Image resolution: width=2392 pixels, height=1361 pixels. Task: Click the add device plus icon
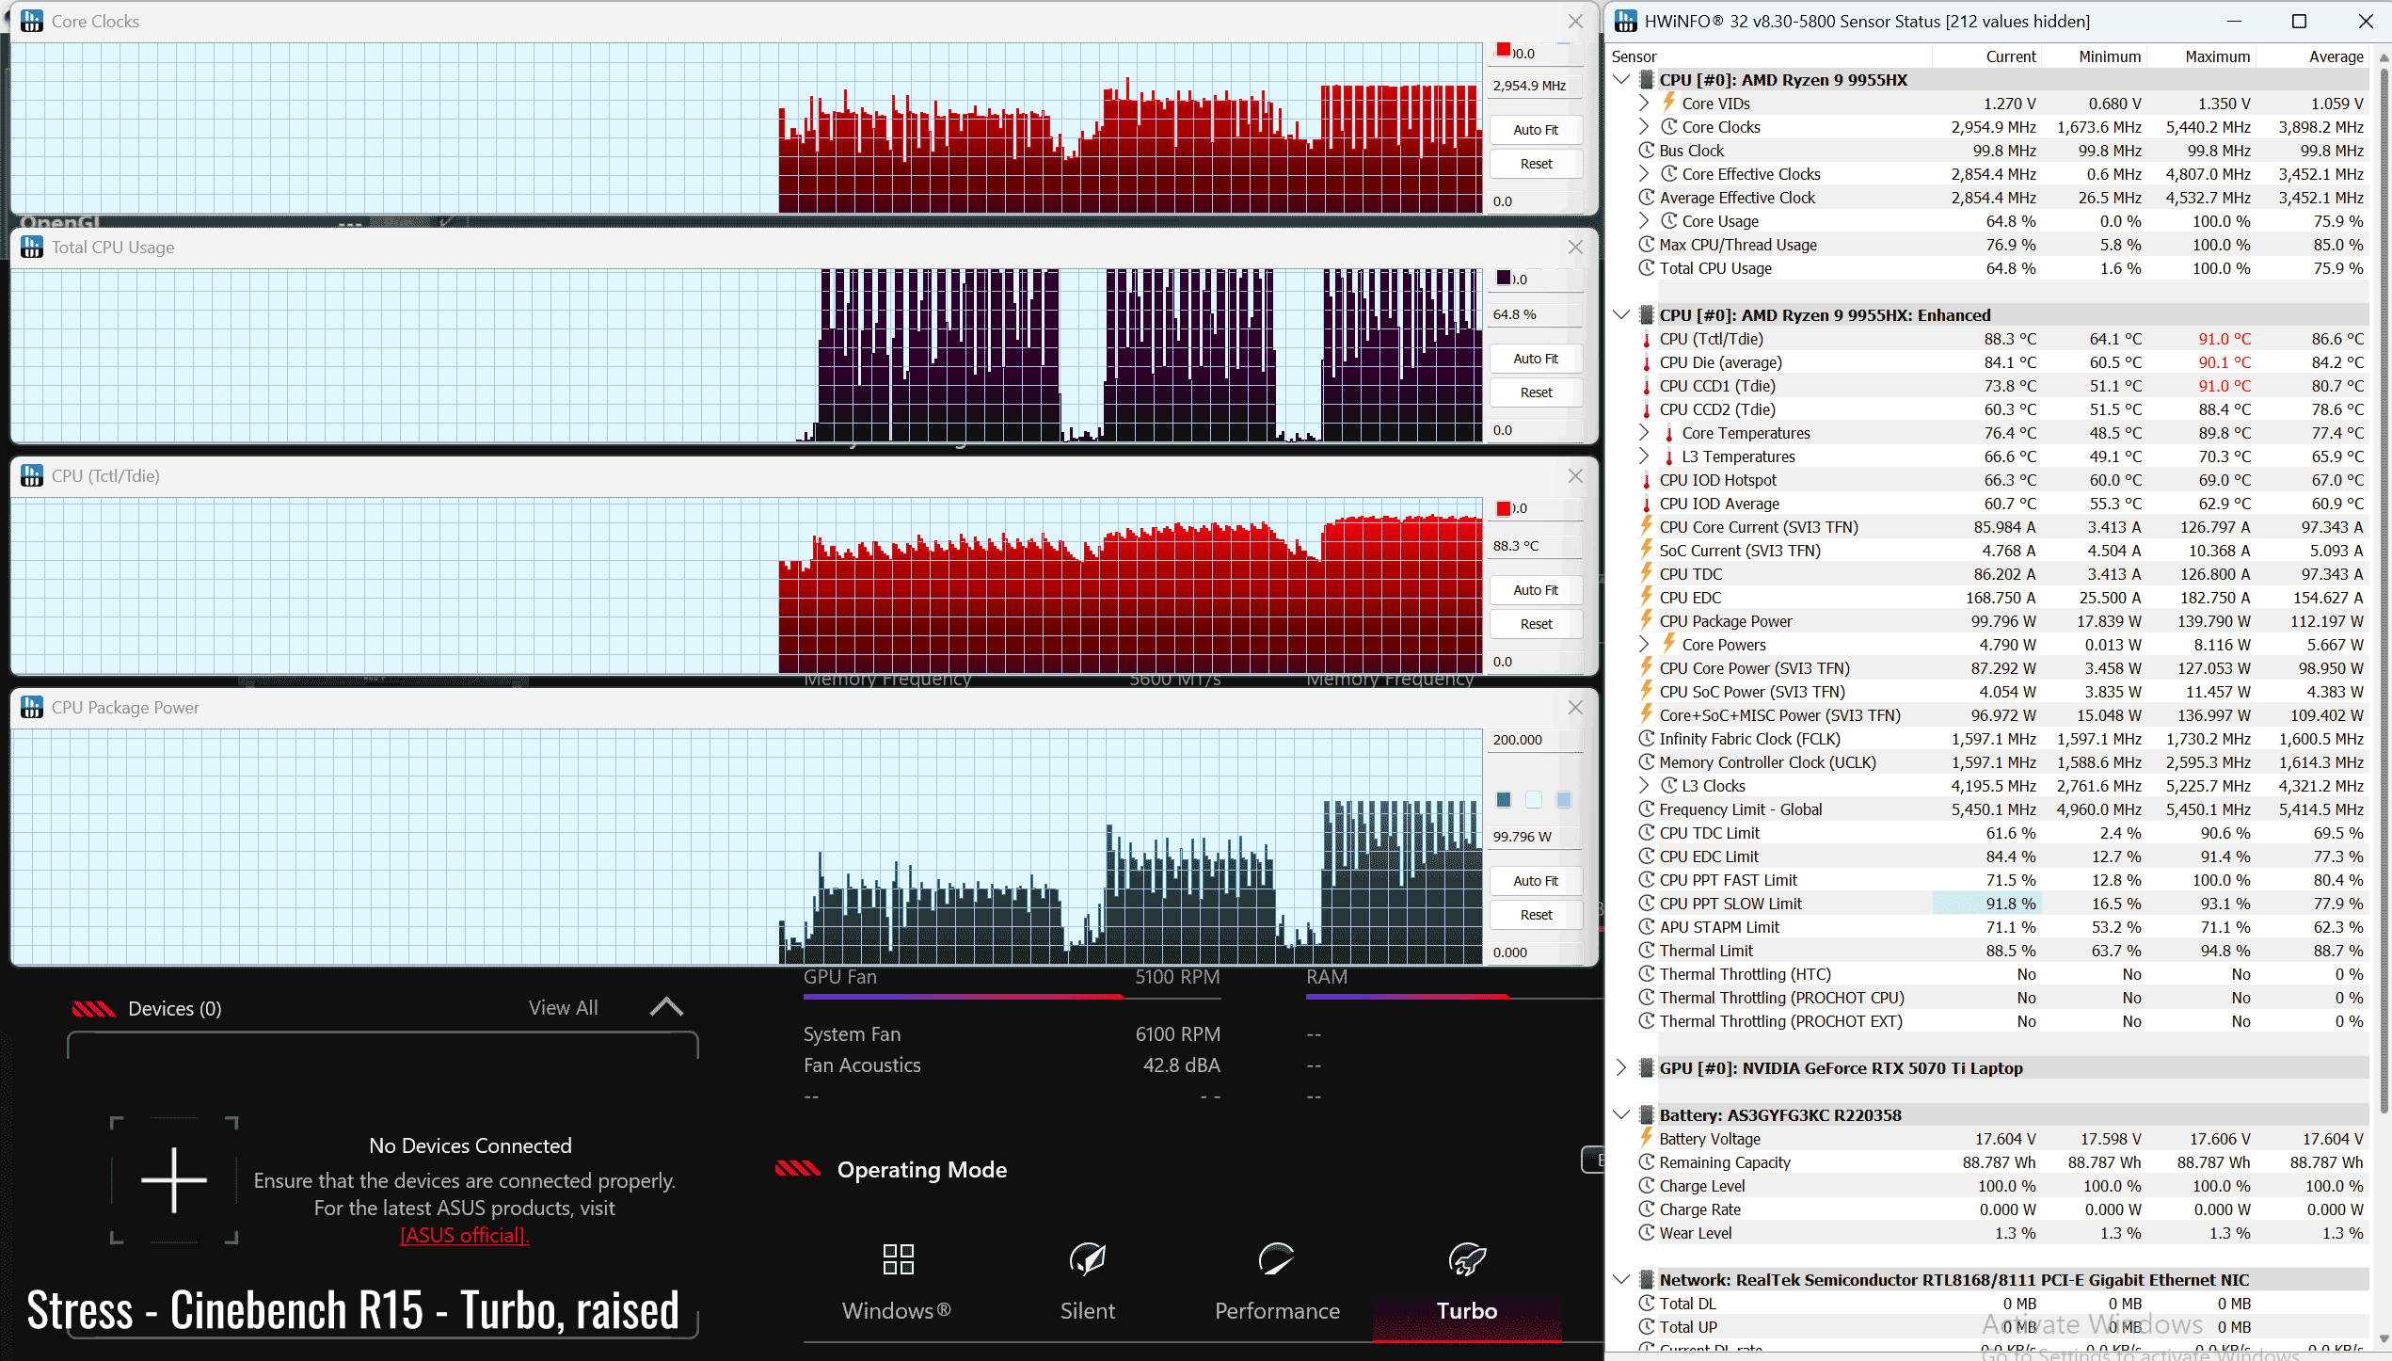click(174, 1180)
